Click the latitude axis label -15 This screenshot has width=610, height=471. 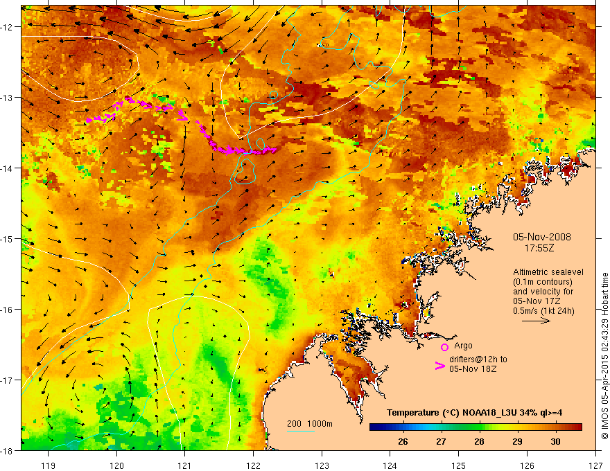7,239
